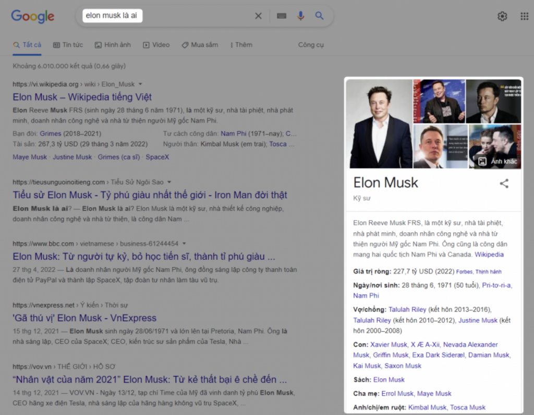Open the Pri-tơ-ri-a, Nam Phi birthplace link

(433, 291)
